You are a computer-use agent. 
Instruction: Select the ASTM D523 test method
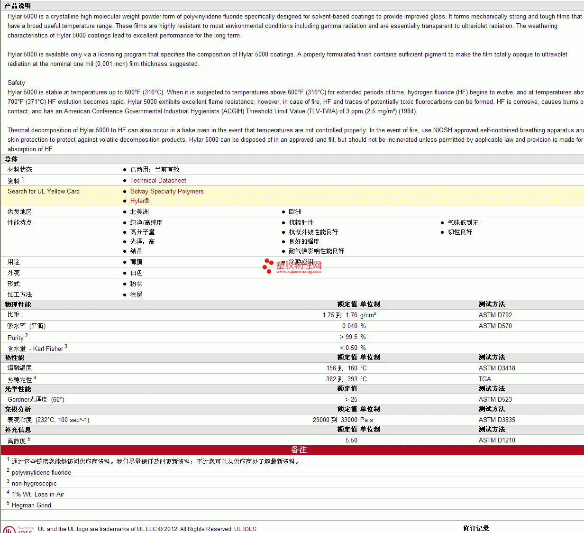[495, 400]
